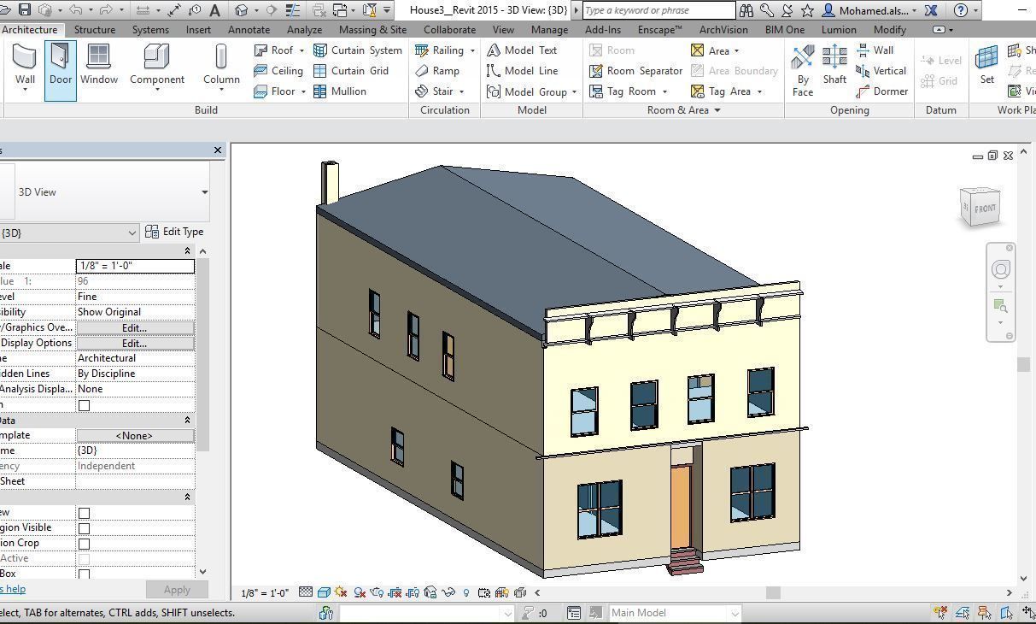Click the Text tool in quick access toolbar
Screen dimensions: 1036x624
pos(214,10)
